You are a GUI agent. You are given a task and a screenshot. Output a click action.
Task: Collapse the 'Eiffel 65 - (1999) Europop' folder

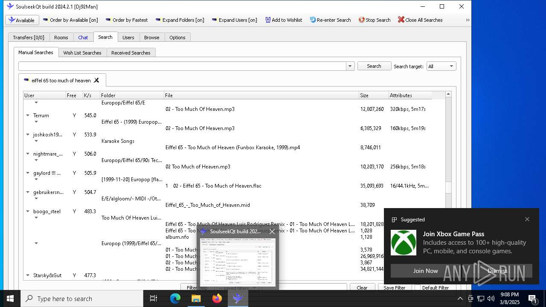[x=36, y=122]
